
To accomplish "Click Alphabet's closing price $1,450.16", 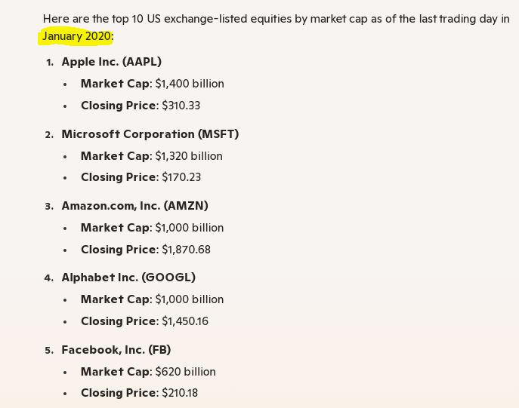I will coord(185,321).
